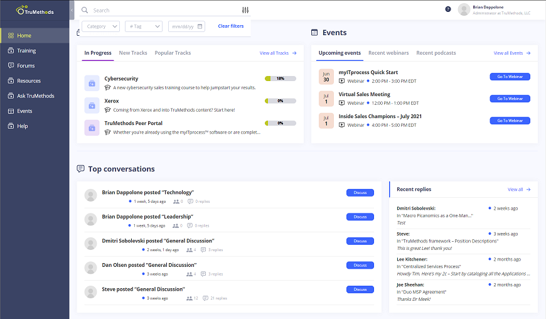Click View all Tracks link
This screenshot has height=319, width=546.
pyautogui.click(x=278, y=53)
